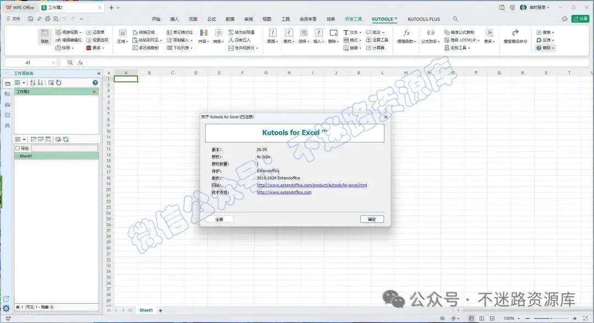594x323 pixels.
Task: Click the 四舍五入 round tool
Action: (239, 40)
